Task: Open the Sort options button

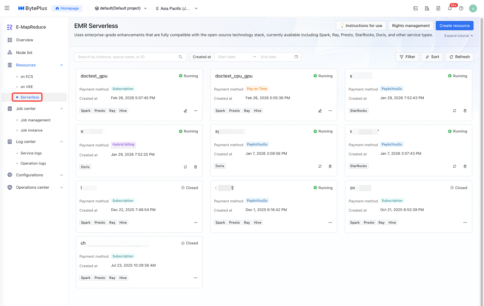Action: [432, 57]
